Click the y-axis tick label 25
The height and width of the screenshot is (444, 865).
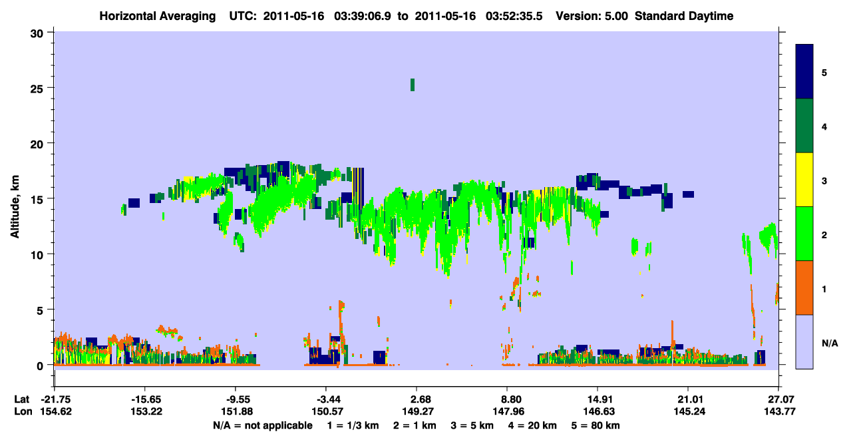click(x=39, y=88)
